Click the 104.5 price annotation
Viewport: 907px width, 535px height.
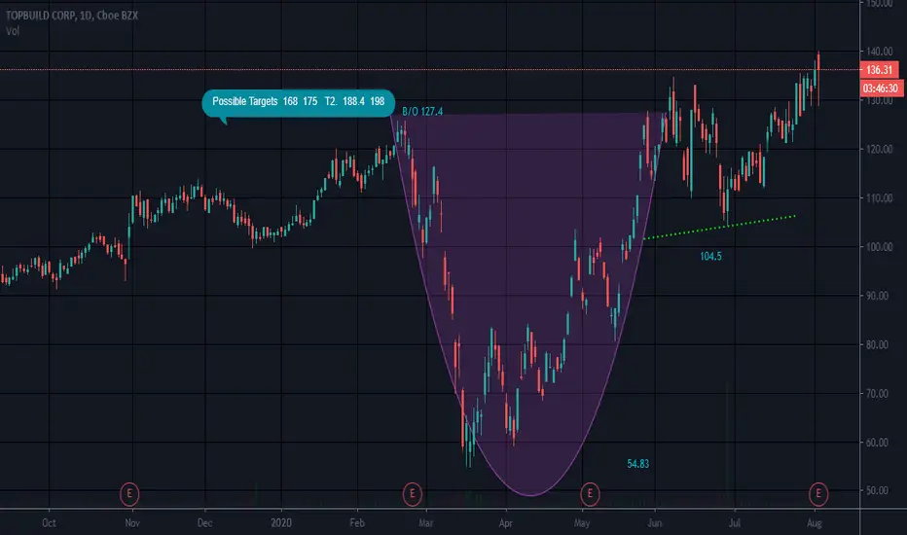(710, 256)
